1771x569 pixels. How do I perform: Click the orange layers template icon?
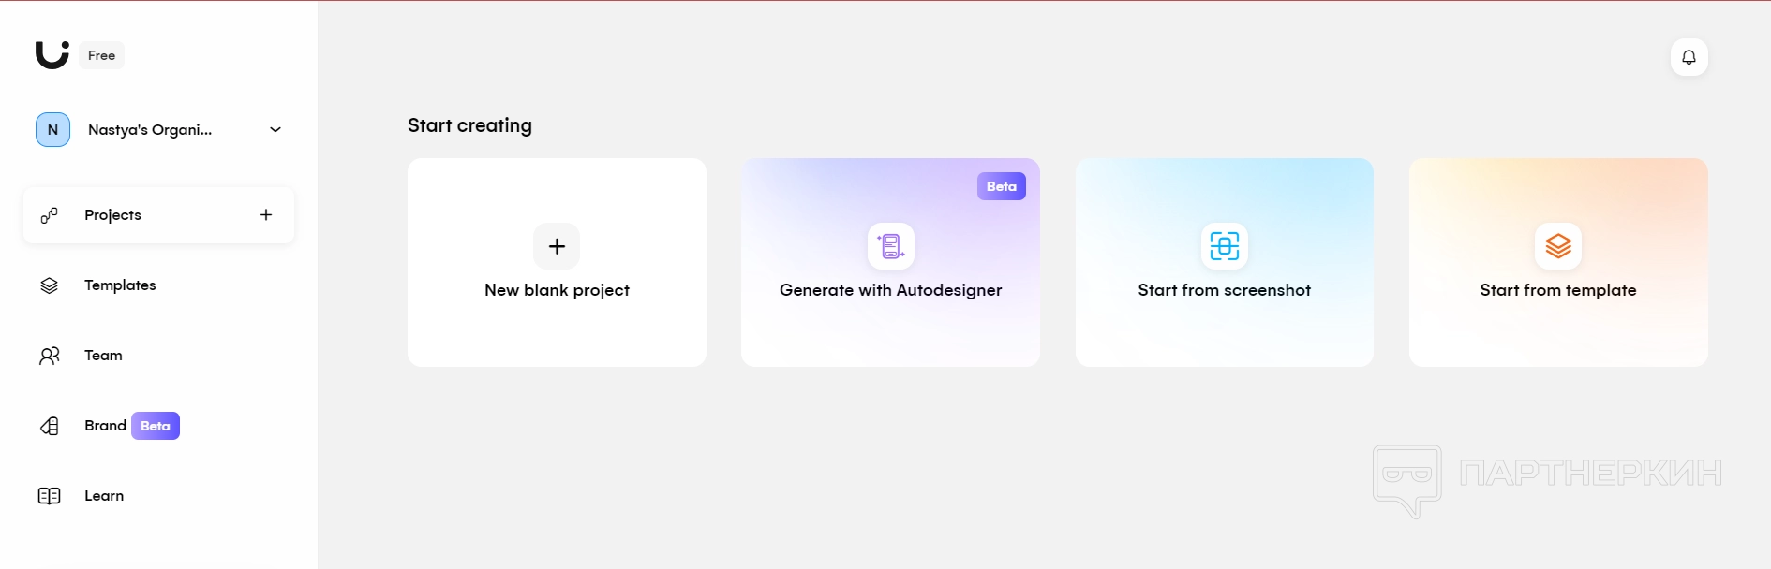(1557, 246)
